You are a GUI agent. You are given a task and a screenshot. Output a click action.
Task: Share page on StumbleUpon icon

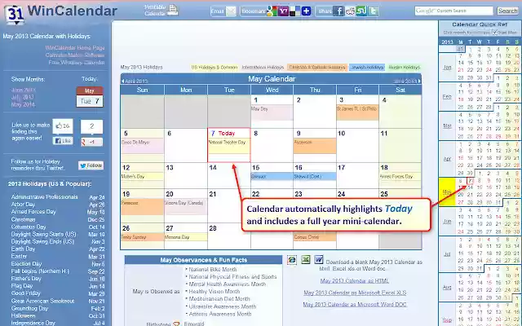(361, 11)
